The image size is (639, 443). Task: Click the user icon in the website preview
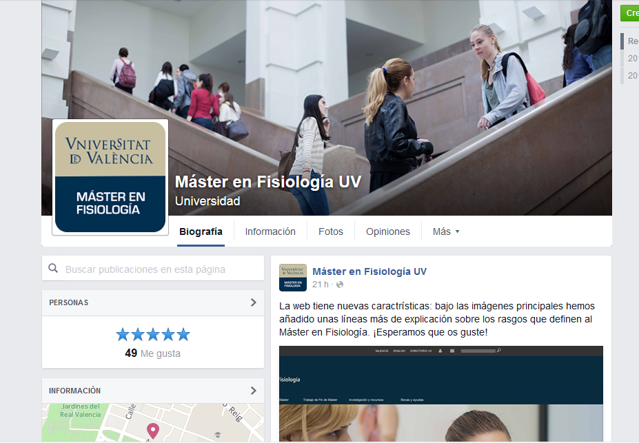(x=440, y=351)
